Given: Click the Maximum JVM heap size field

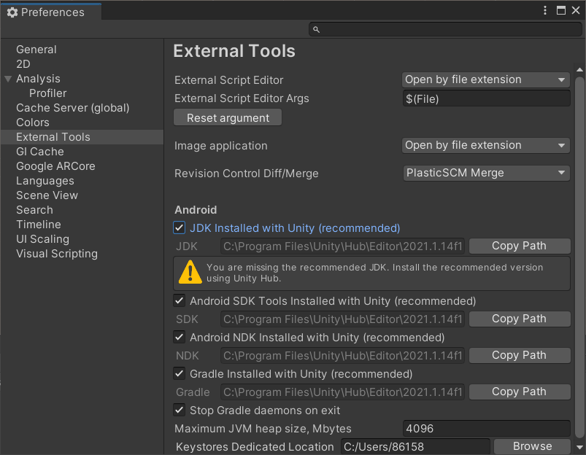Looking at the screenshot, I should coord(485,428).
